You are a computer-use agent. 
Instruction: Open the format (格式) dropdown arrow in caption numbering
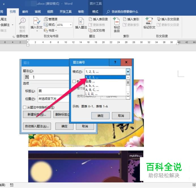tap(128, 72)
